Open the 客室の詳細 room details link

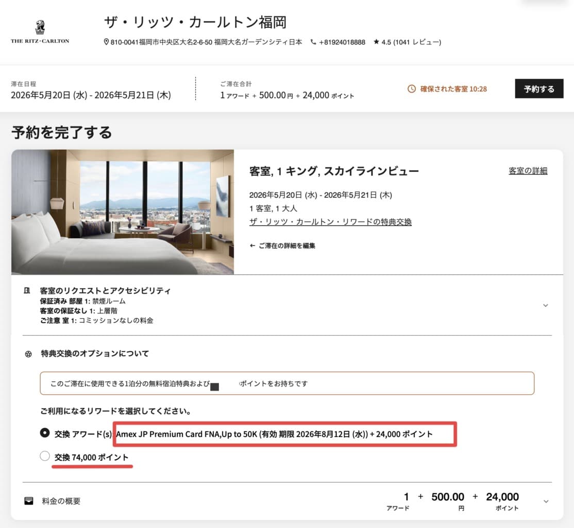527,170
